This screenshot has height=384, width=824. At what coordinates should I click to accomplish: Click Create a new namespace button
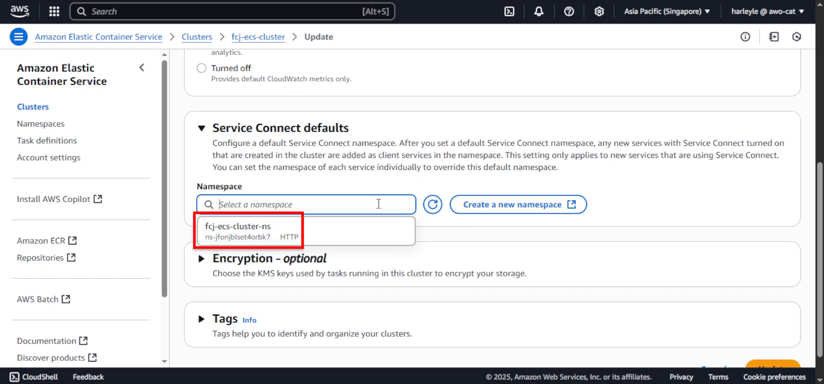pyautogui.click(x=518, y=205)
